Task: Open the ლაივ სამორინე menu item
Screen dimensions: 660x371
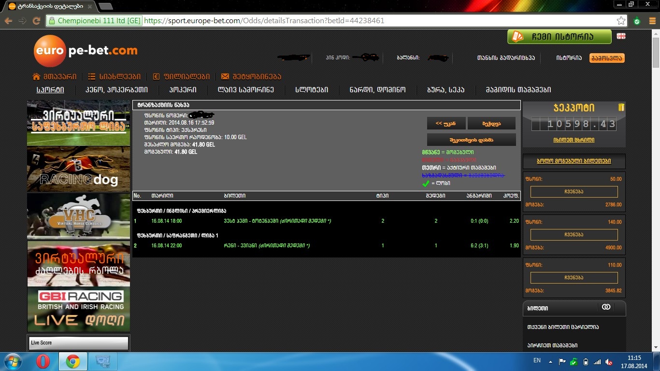Action: 245,89
